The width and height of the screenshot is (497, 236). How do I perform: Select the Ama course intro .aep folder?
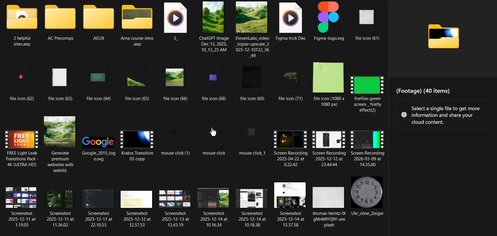[x=137, y=18]
